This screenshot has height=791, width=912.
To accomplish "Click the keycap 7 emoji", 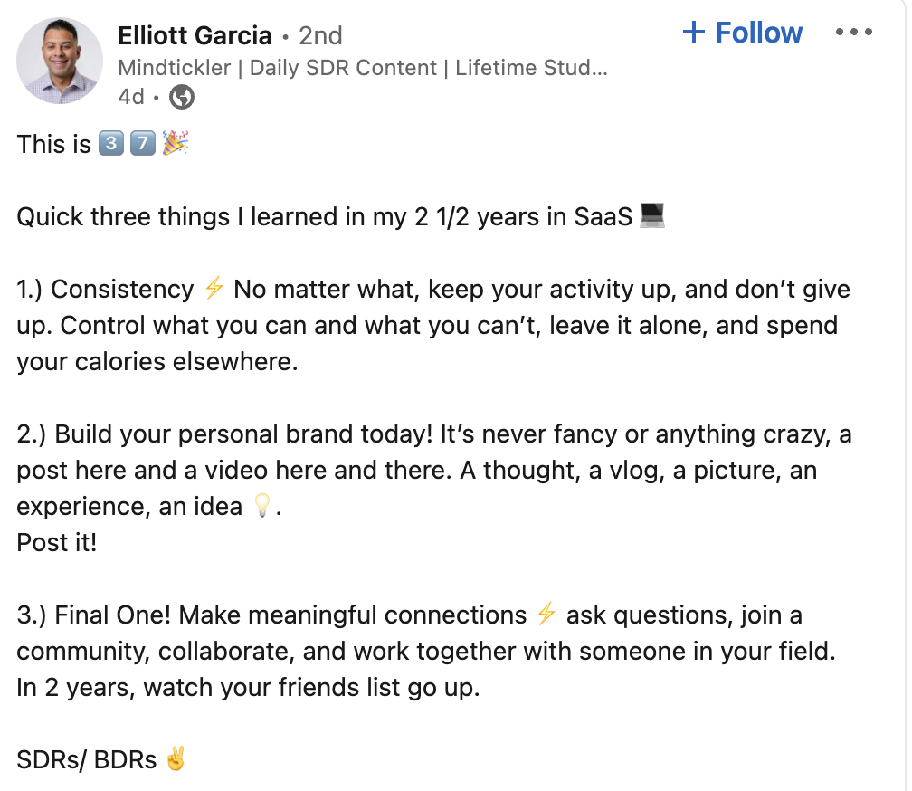I will (x=143, y=144).
